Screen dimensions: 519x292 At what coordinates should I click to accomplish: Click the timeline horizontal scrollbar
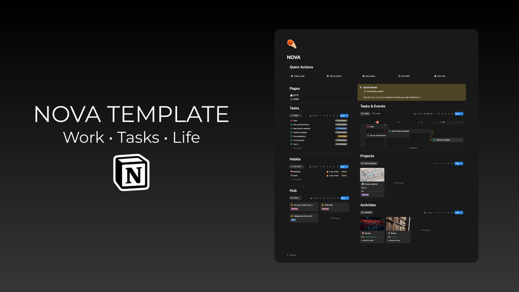(413, 148)
